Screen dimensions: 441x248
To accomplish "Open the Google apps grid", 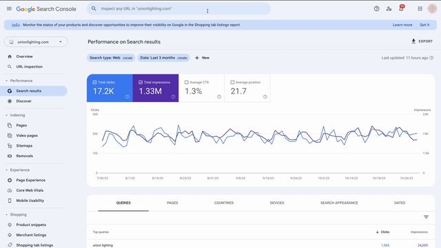I will [x=420, y=9].
